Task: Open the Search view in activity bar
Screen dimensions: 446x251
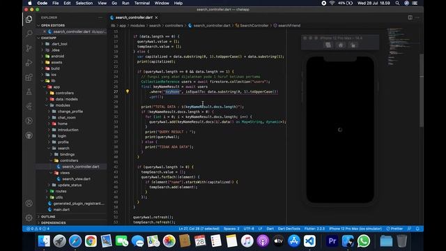Action: tap(29, 33)
